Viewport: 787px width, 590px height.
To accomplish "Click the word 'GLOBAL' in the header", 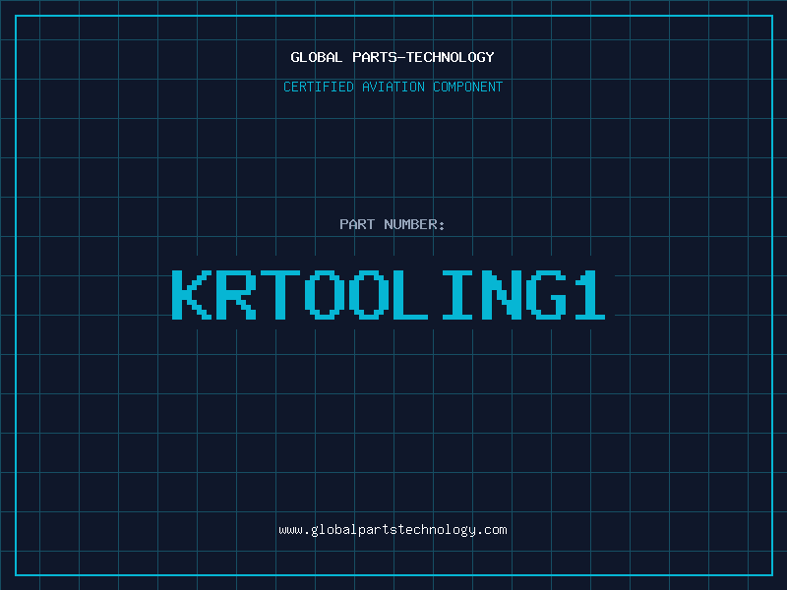I will click(x=317, y=58).
